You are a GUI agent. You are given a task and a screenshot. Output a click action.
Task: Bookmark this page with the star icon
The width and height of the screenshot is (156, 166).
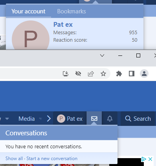(x=103, y=74)
